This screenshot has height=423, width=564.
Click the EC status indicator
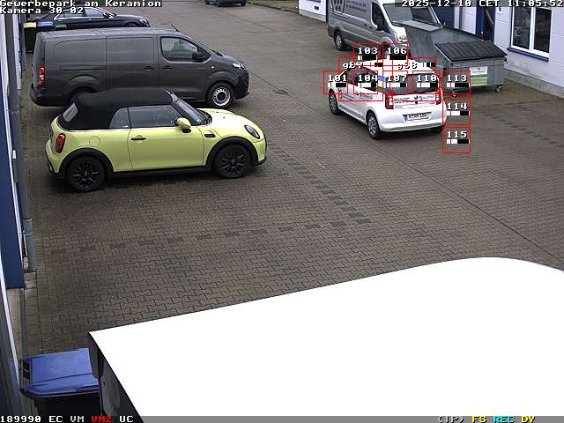point(56,419)
